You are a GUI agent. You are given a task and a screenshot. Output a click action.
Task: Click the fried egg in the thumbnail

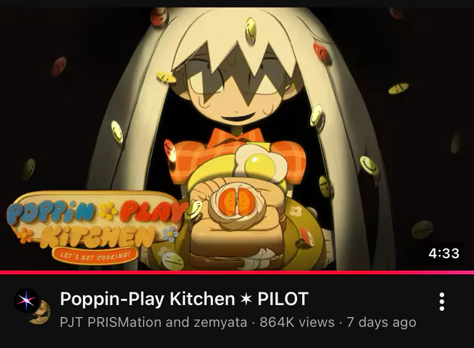[x=260, y=163]
